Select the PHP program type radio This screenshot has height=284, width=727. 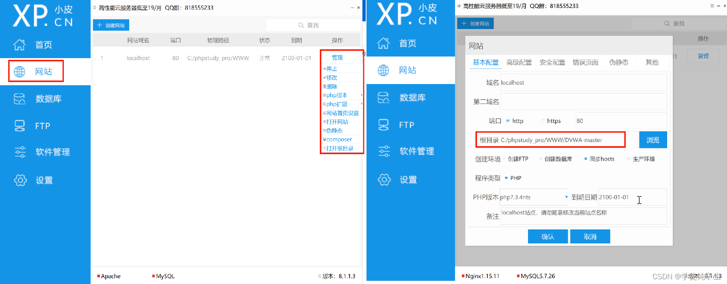coord(506,178)
